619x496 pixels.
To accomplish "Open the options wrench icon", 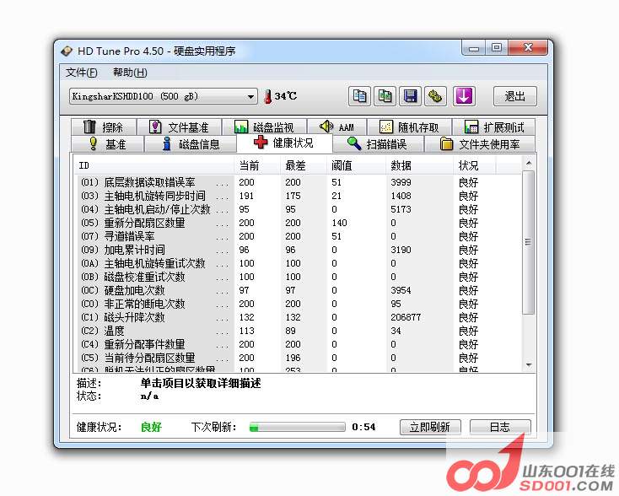I will (x=436, y=96).
